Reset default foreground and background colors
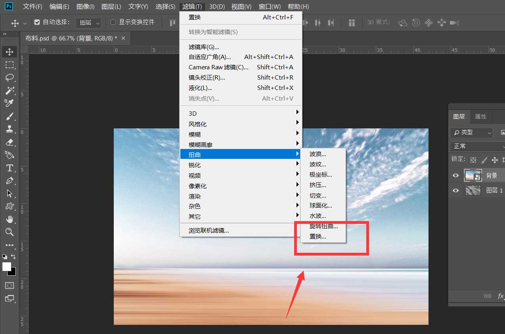Image resolution: width=505 pixels, height=334 pixels. coord(4,257)
